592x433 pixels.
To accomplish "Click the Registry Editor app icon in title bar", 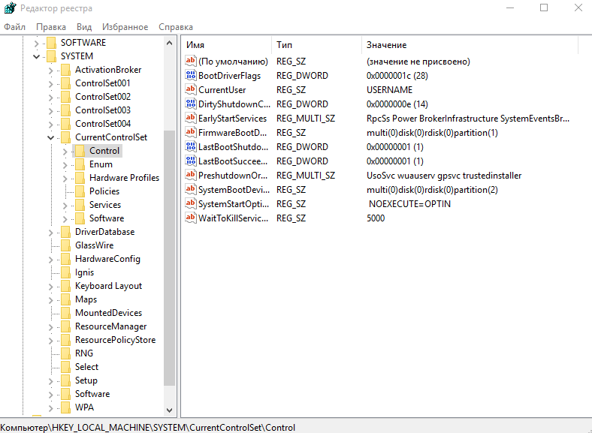I will click(9, 8).
